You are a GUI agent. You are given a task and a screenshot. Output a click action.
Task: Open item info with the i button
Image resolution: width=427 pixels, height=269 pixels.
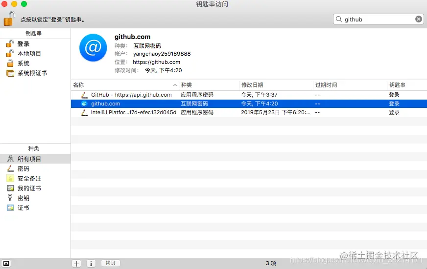[91, 263]
